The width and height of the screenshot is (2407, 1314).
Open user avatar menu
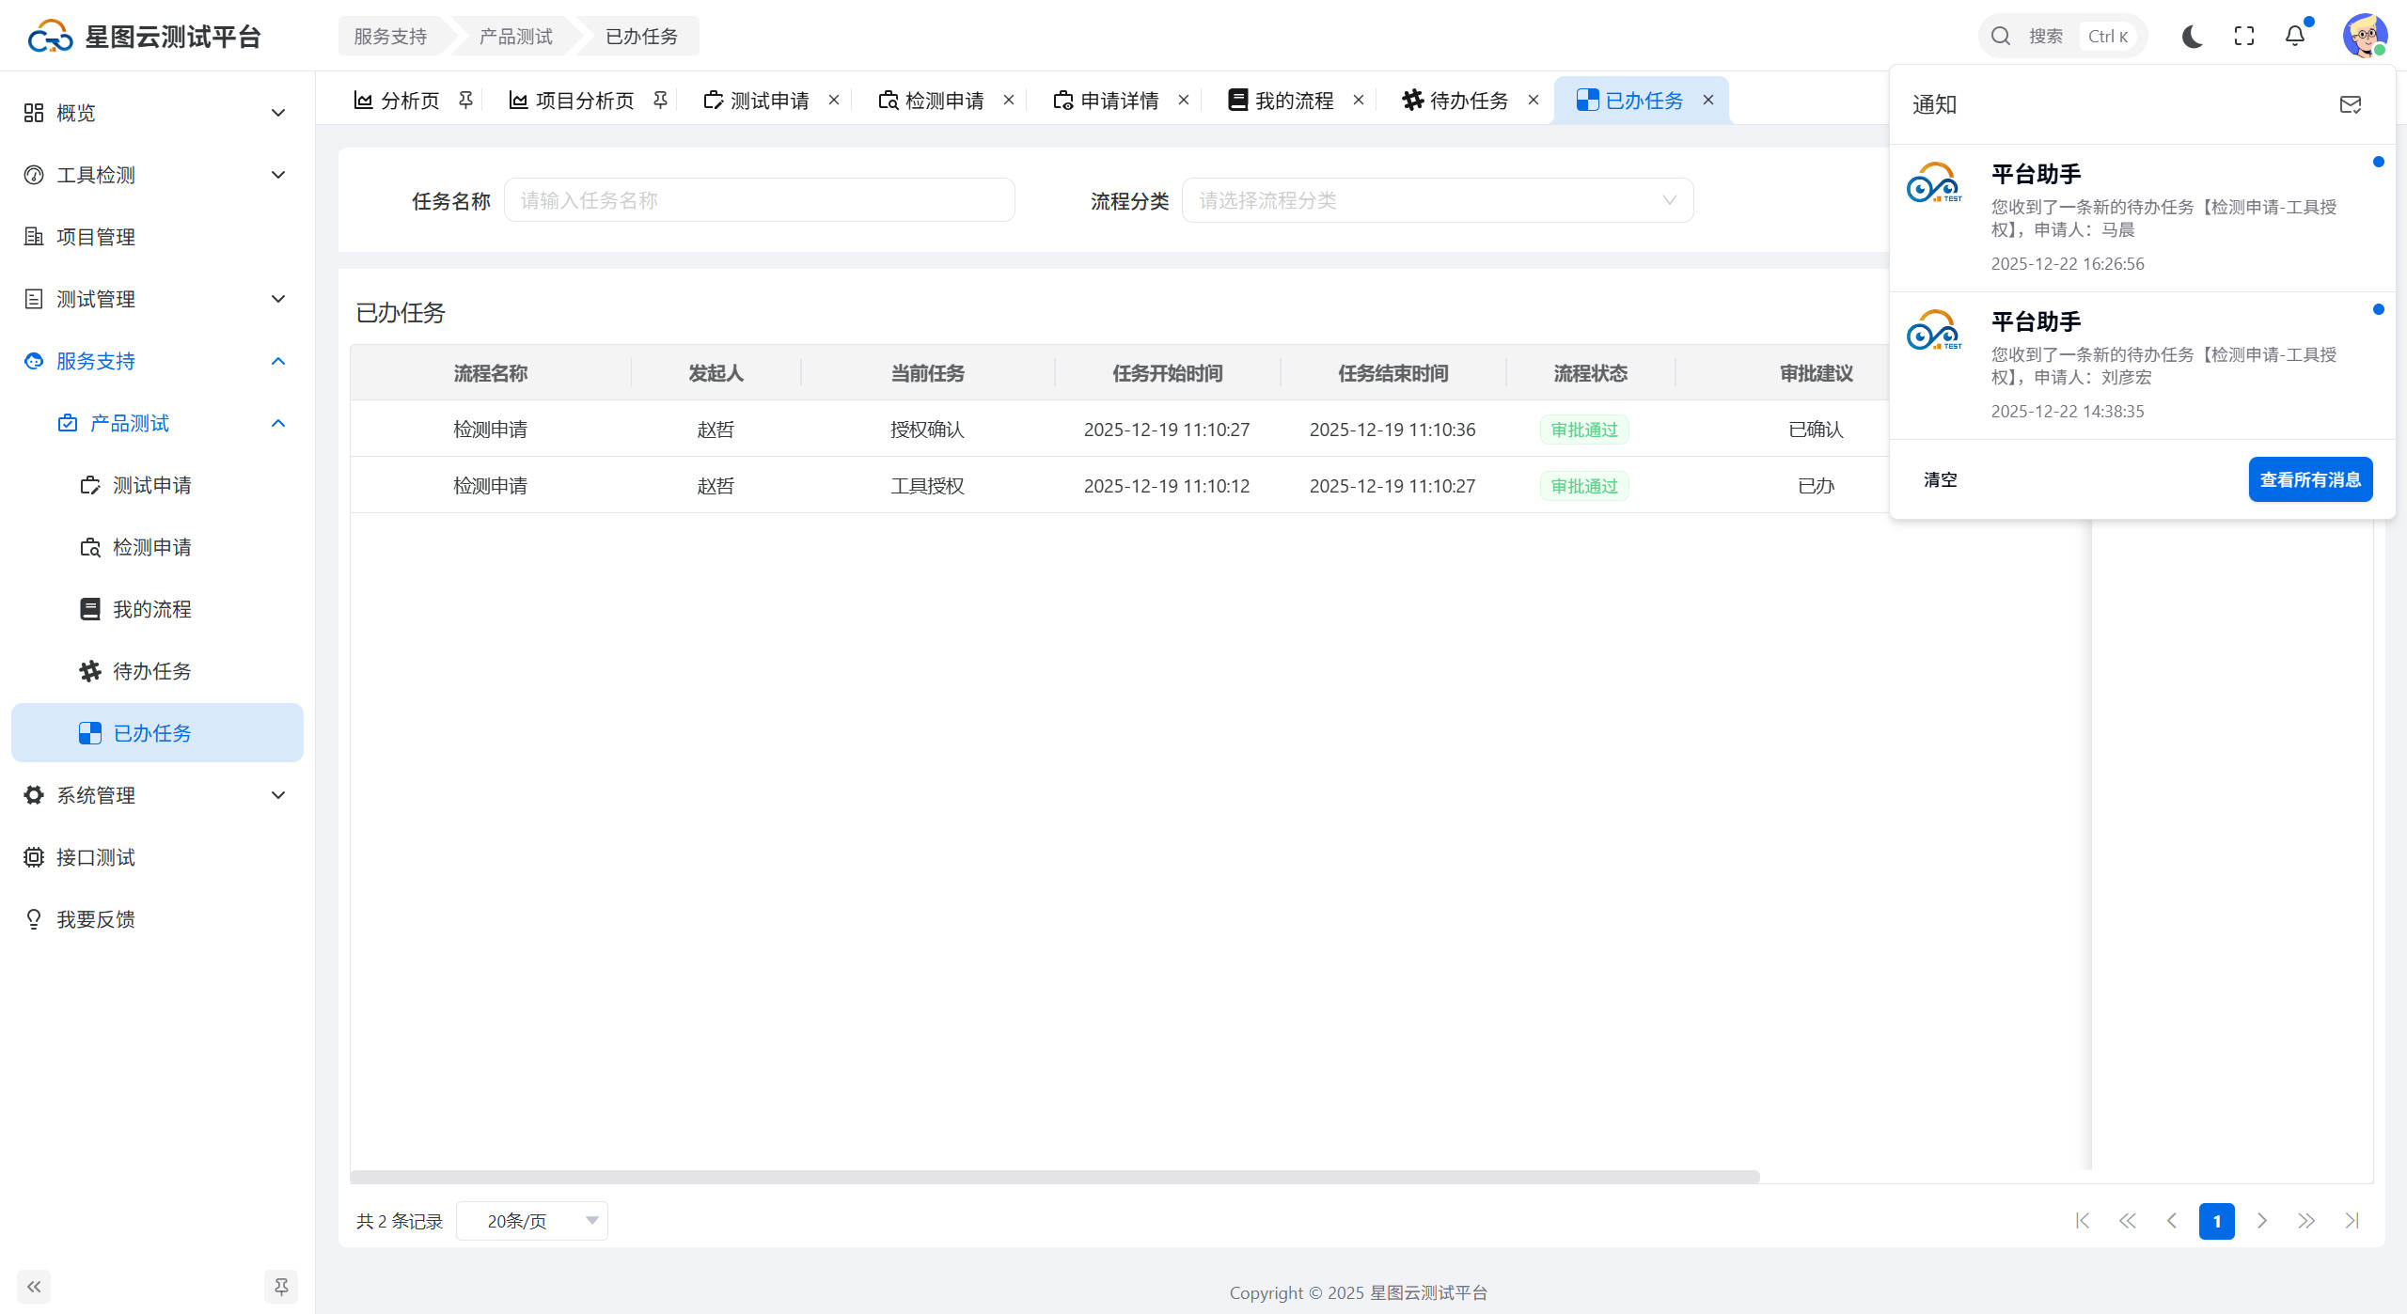(2364, 36)
